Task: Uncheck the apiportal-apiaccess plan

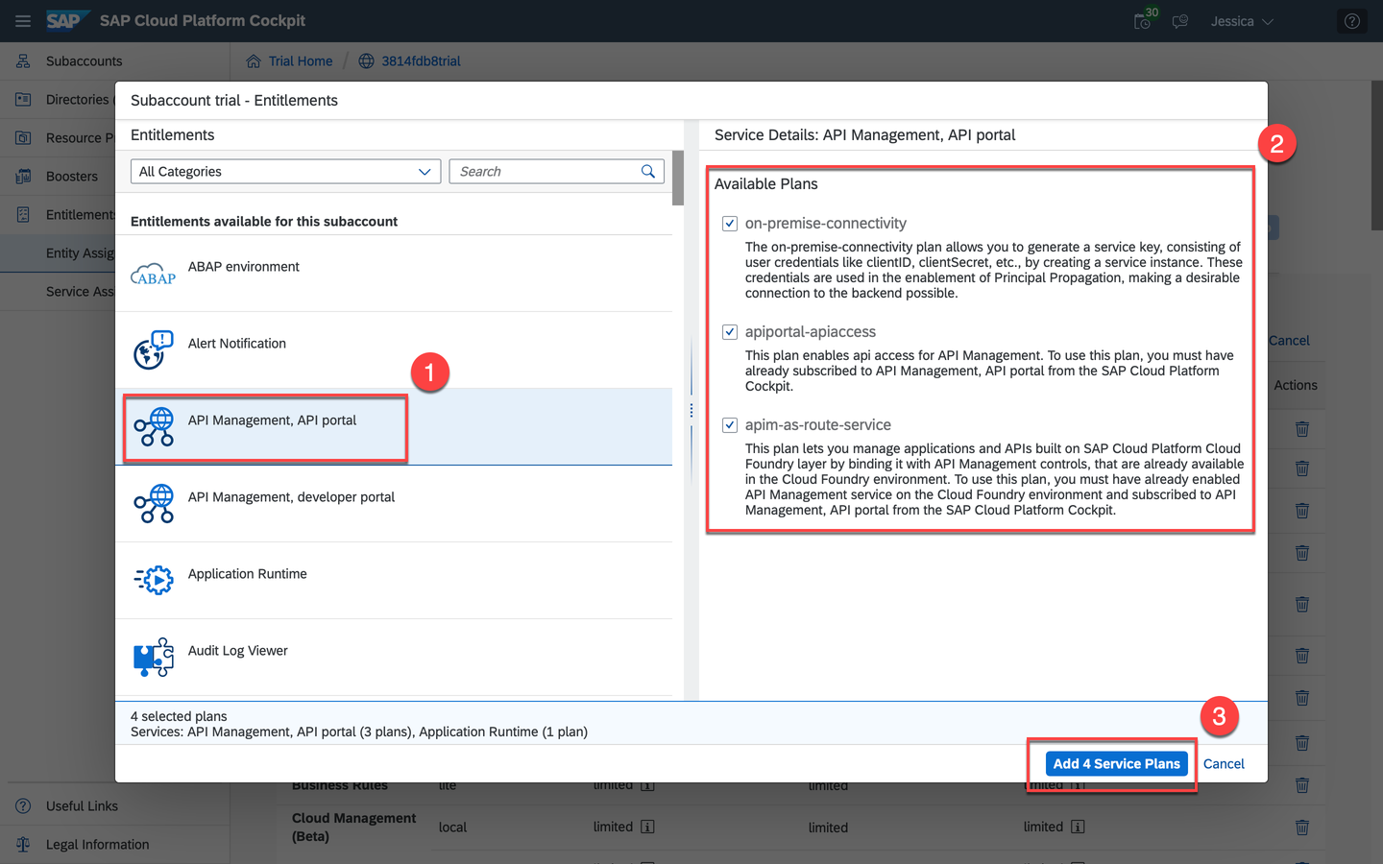Action: pyautogui.click(x=730, y=332)
